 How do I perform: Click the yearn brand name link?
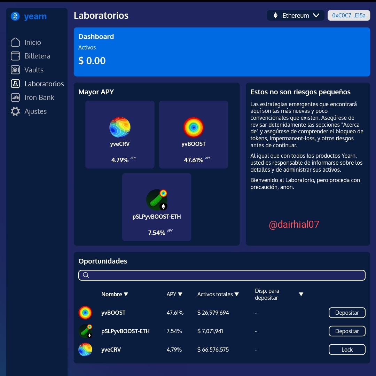[x=35, y=16]
